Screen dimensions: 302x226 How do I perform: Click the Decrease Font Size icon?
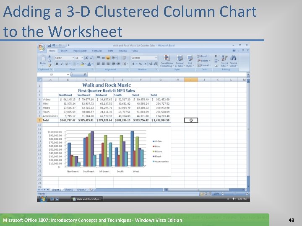coord(91,58)
